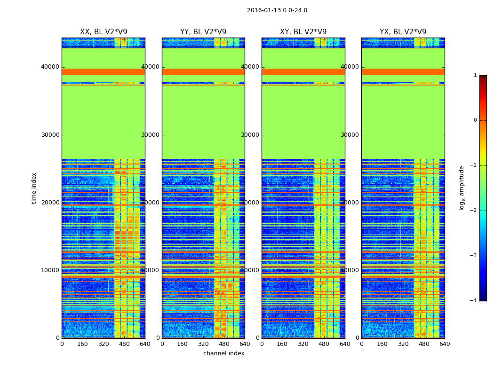Click the wide orange band in YX plot

(x=403, y=72)
